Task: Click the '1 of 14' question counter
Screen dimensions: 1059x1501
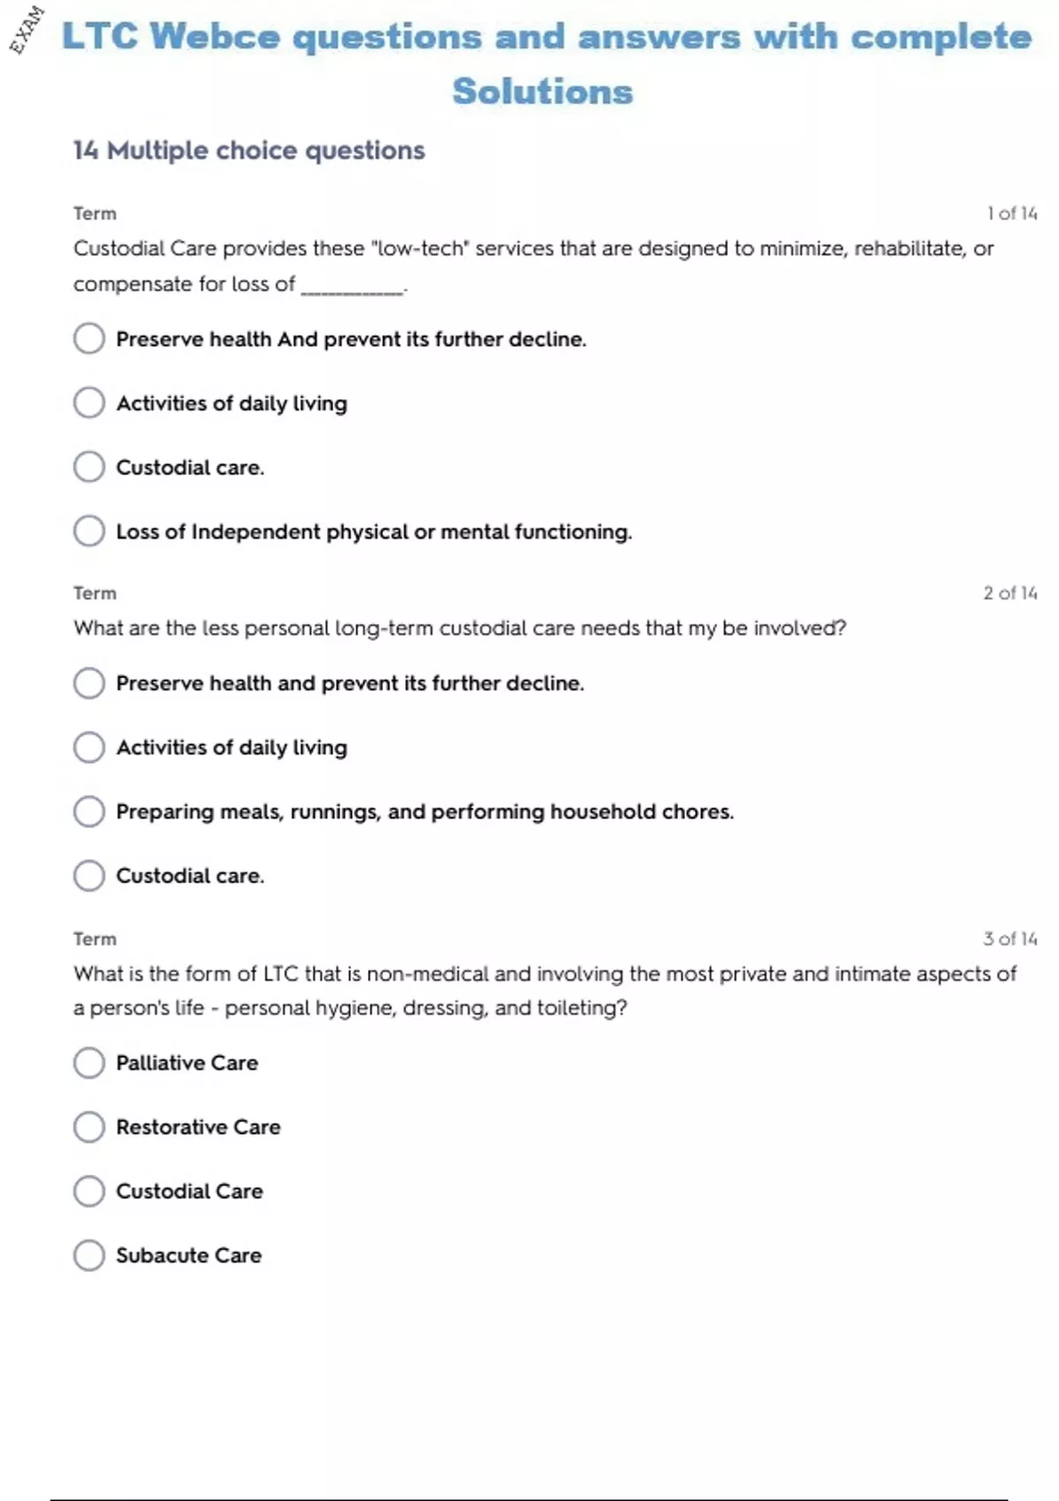Action: point(1011,213)
